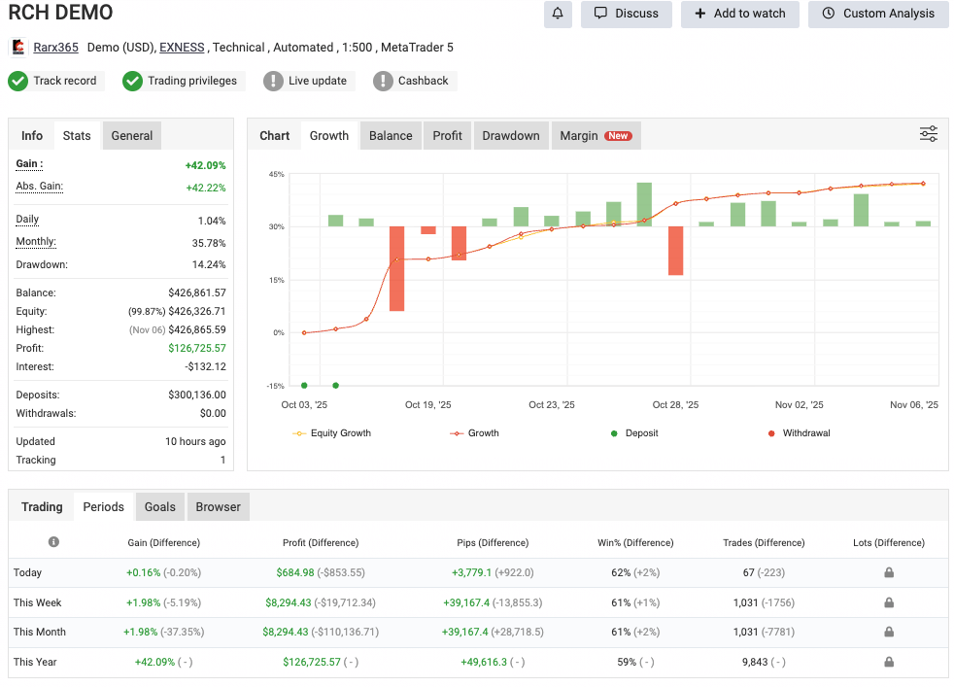This screenshot has height=687, width=954.
Task: Open the info icon in the Periods table header
Action: coord(54,542)
